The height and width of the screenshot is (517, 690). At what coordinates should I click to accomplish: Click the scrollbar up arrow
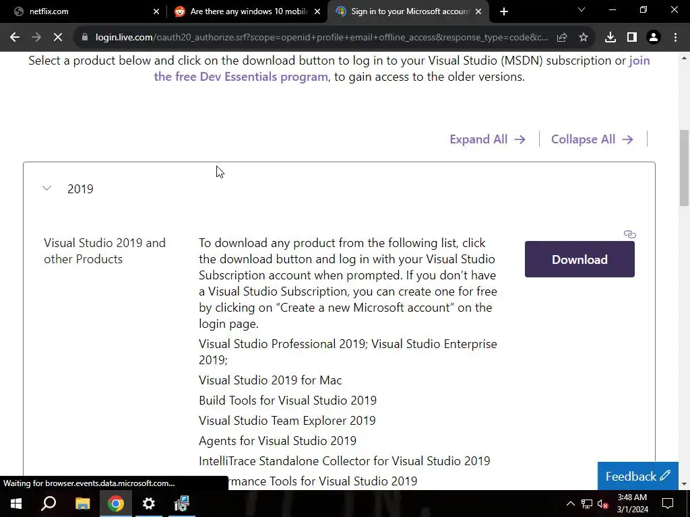click(x=685, y=58)
